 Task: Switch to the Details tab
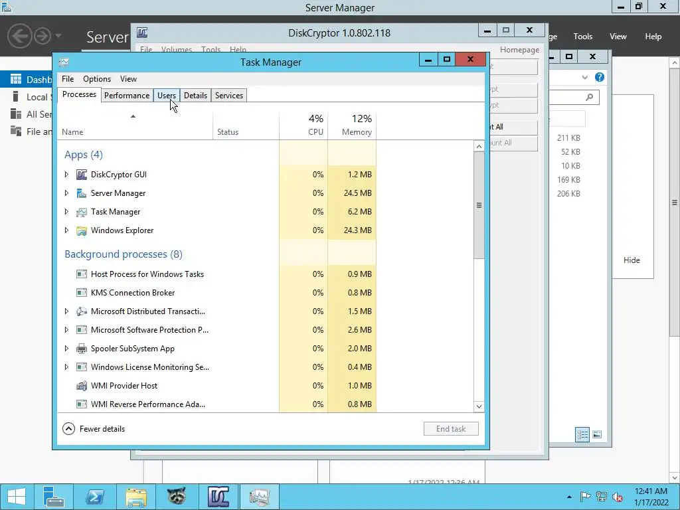click(x=195, y=96)
